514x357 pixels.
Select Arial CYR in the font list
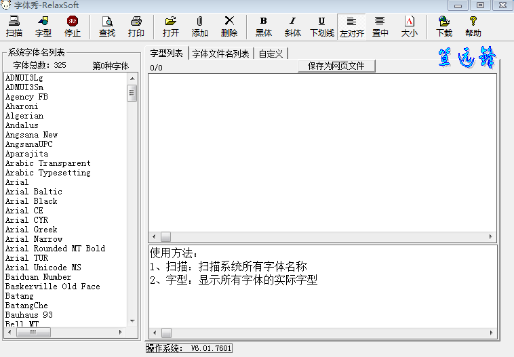click(26, 220)
